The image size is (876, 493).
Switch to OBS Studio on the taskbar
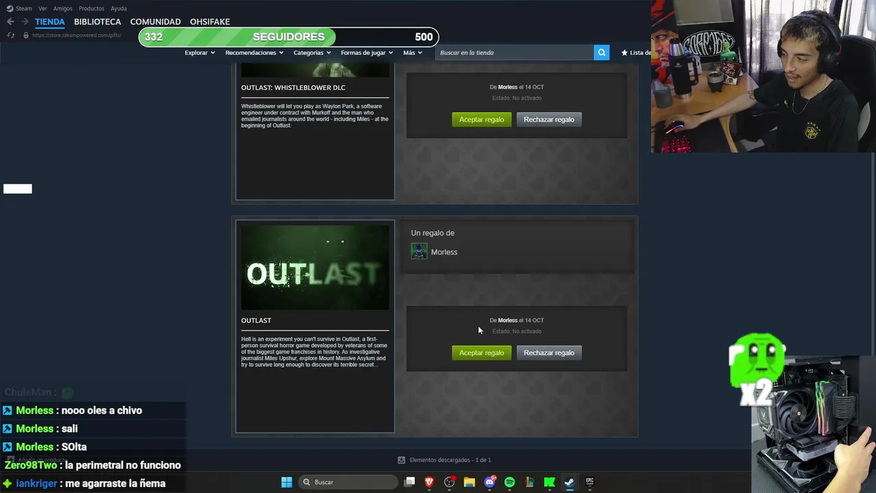click(449, 482)
